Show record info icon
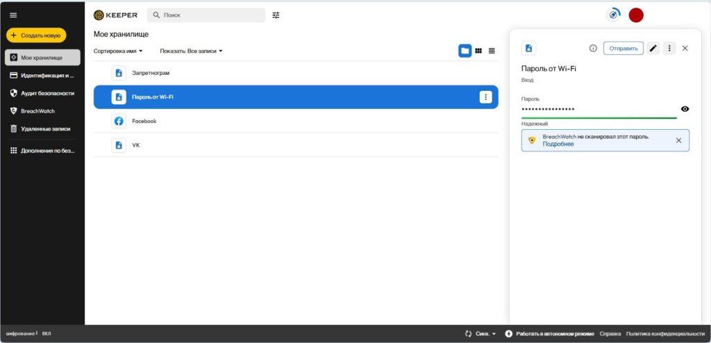This screenshot has width=711, height=343. 593,48
